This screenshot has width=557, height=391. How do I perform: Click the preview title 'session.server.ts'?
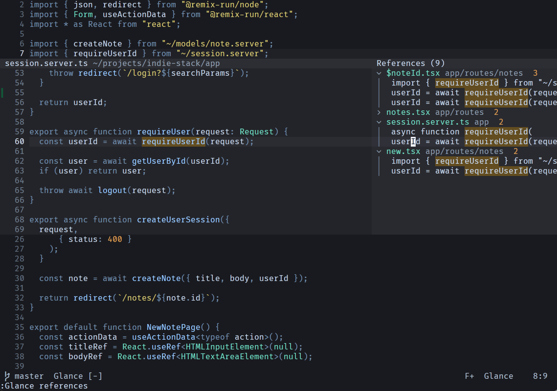pos(46,63)
